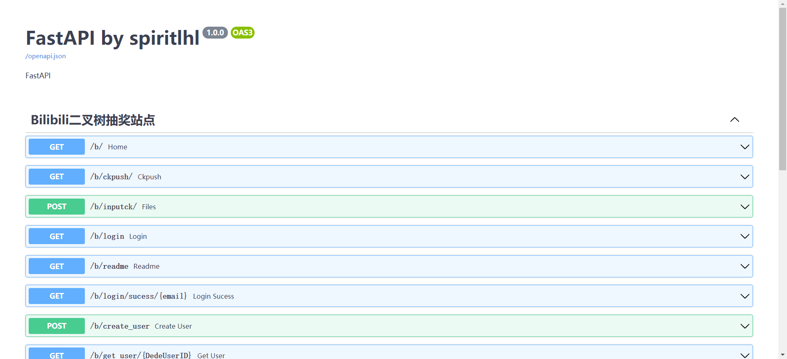Expand the /b/readme Readme chevron

tap(745, 266)
